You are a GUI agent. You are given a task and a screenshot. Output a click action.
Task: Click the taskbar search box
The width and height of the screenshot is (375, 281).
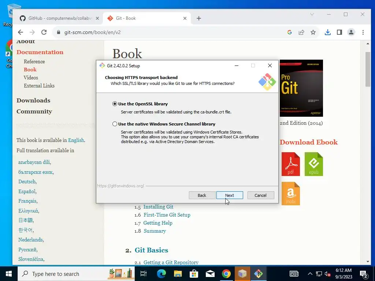pos(76,274)
